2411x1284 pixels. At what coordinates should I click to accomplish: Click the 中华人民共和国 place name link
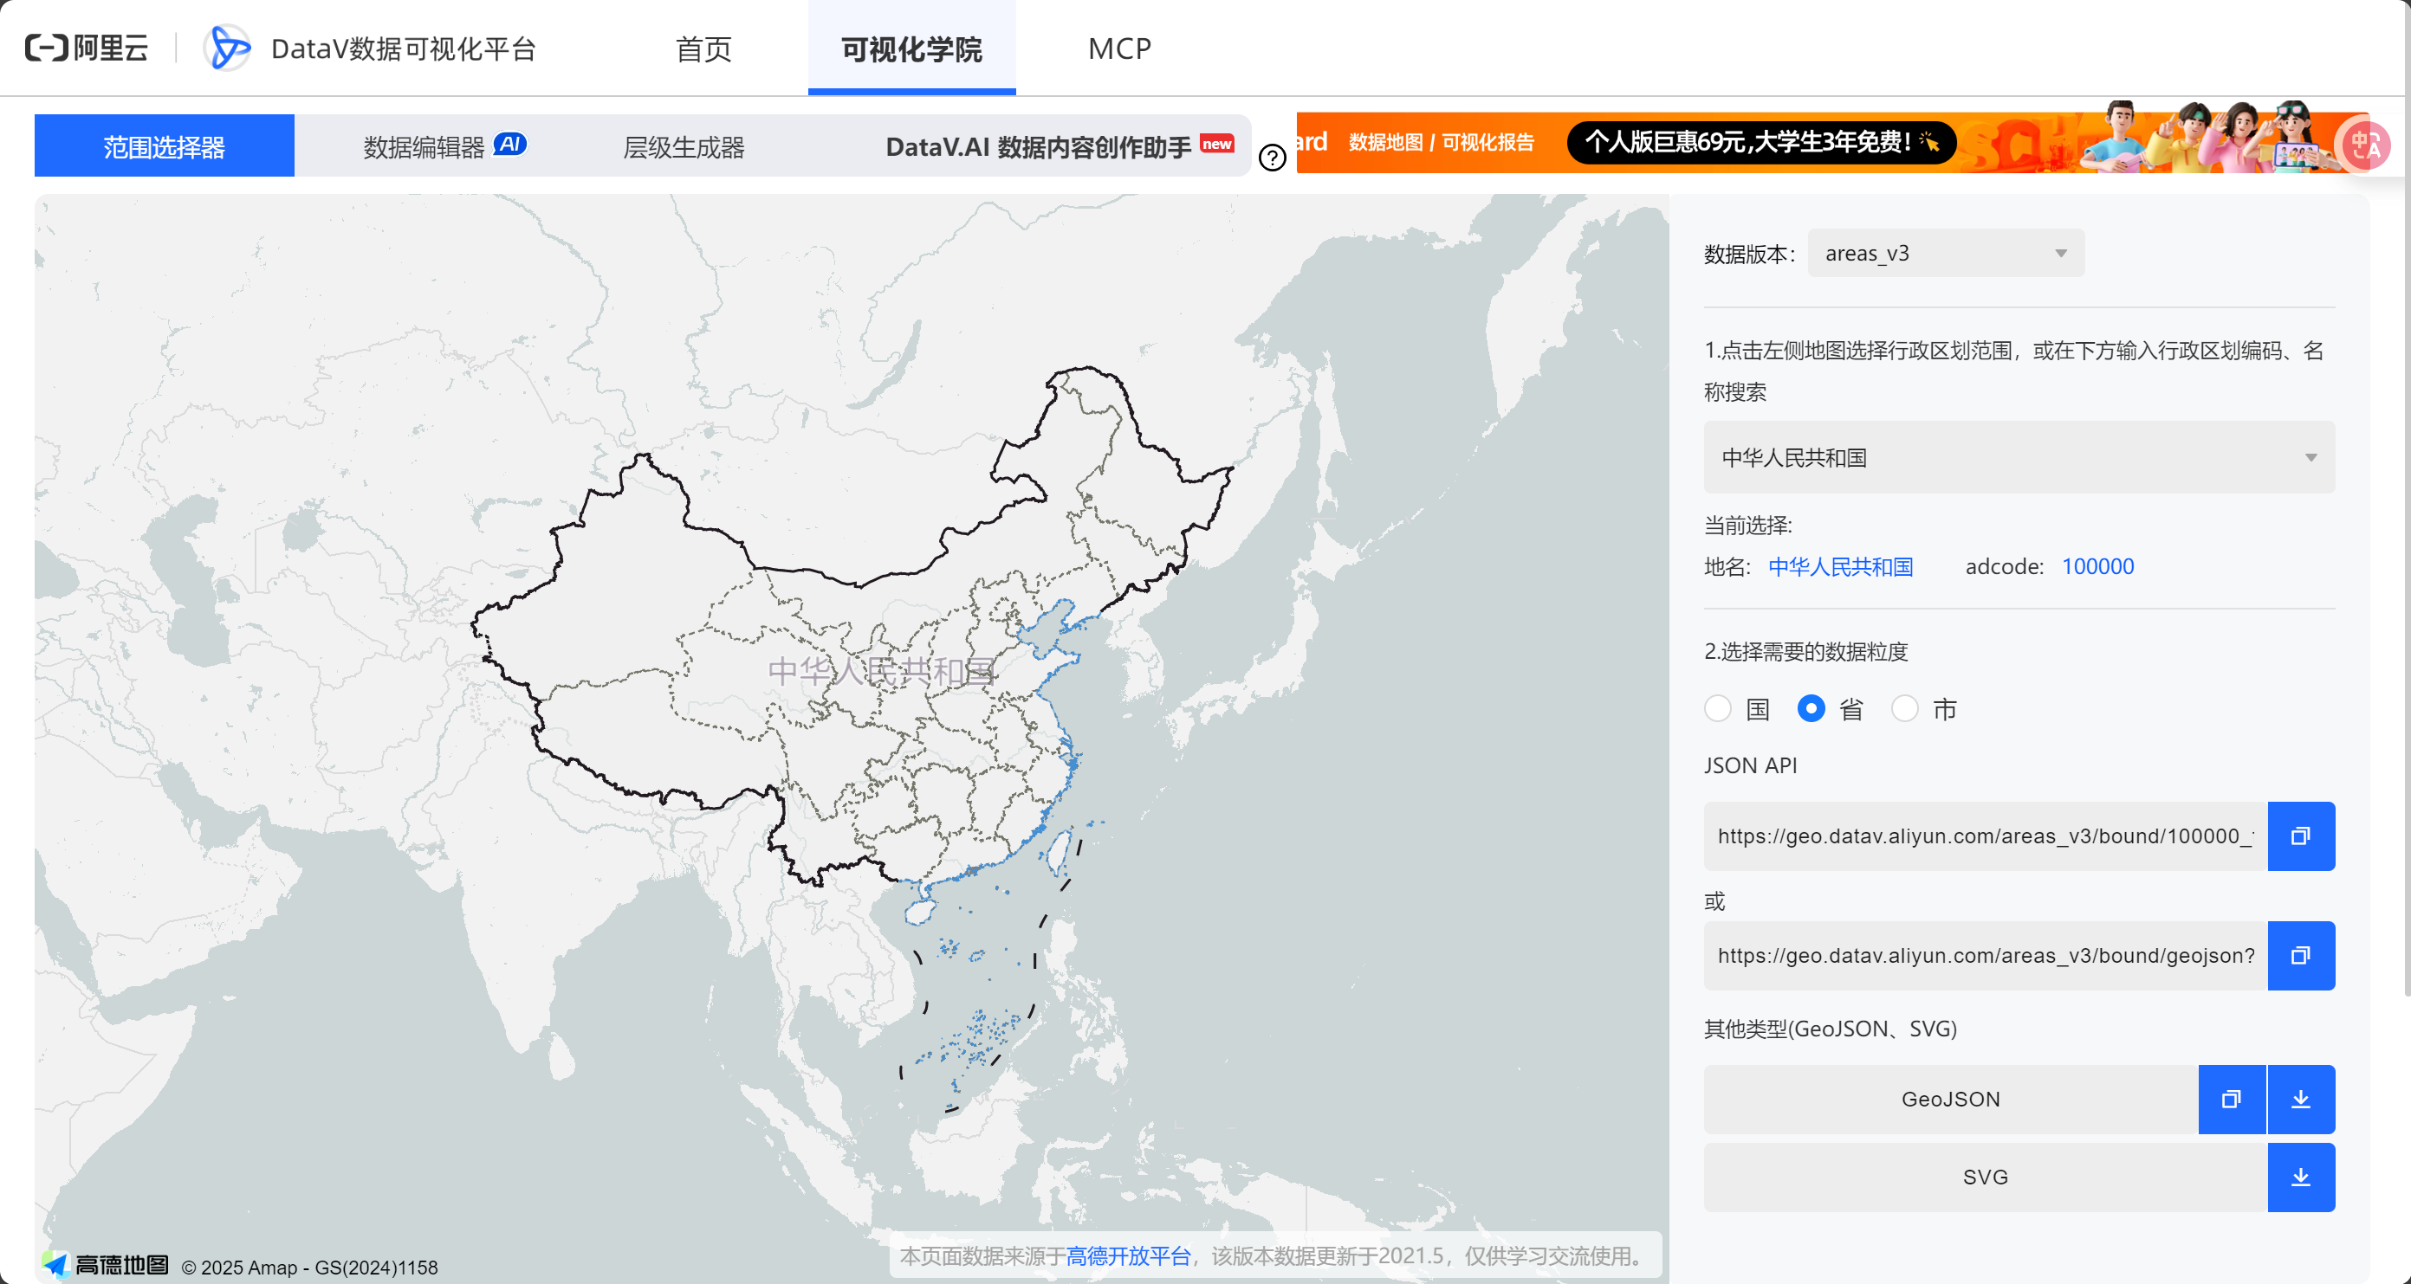click(x=1840, y=567)
